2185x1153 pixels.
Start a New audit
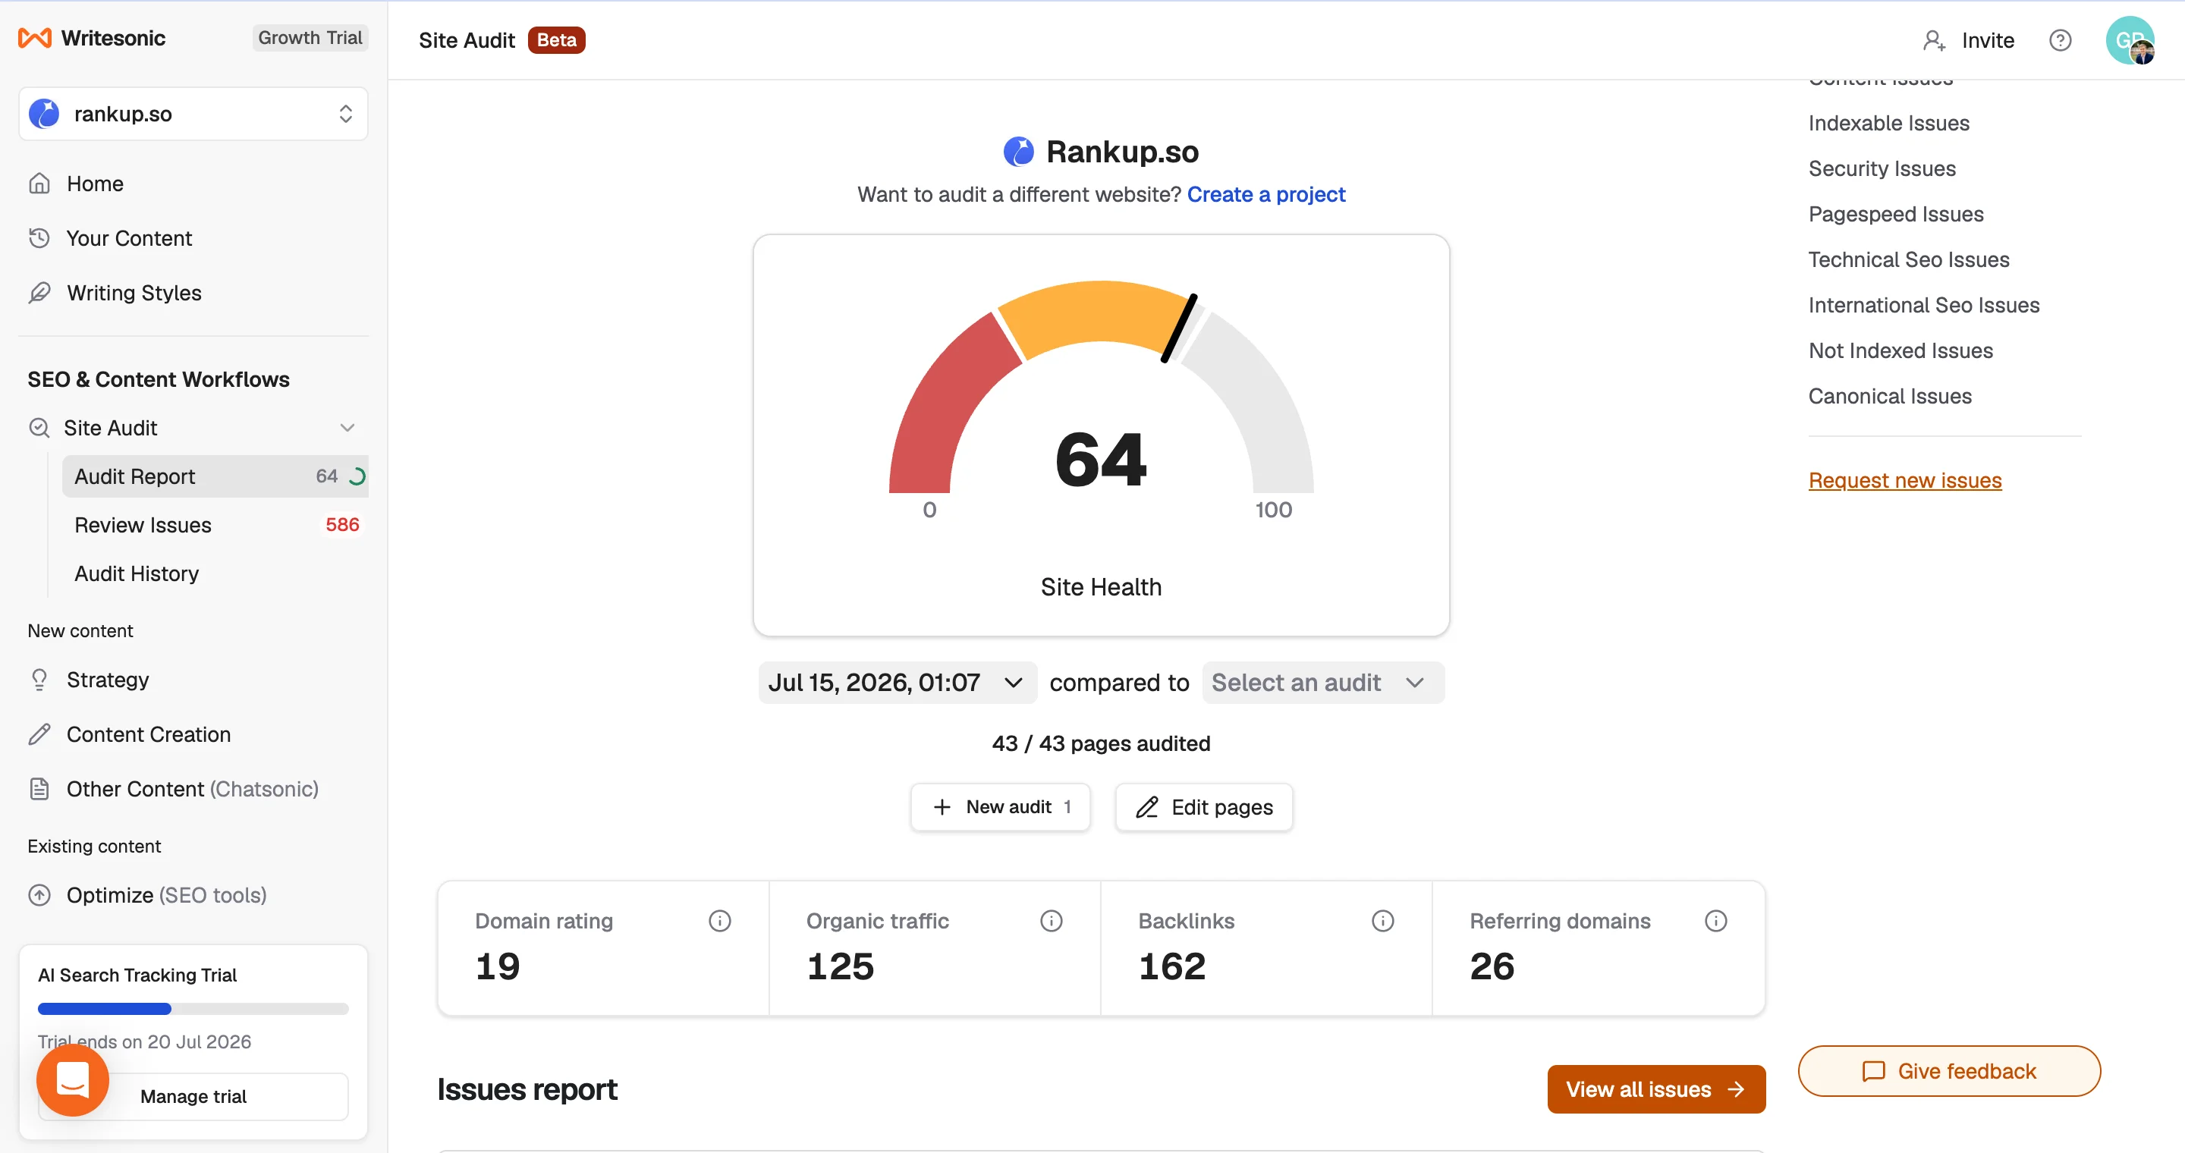tap(1000, 807)
